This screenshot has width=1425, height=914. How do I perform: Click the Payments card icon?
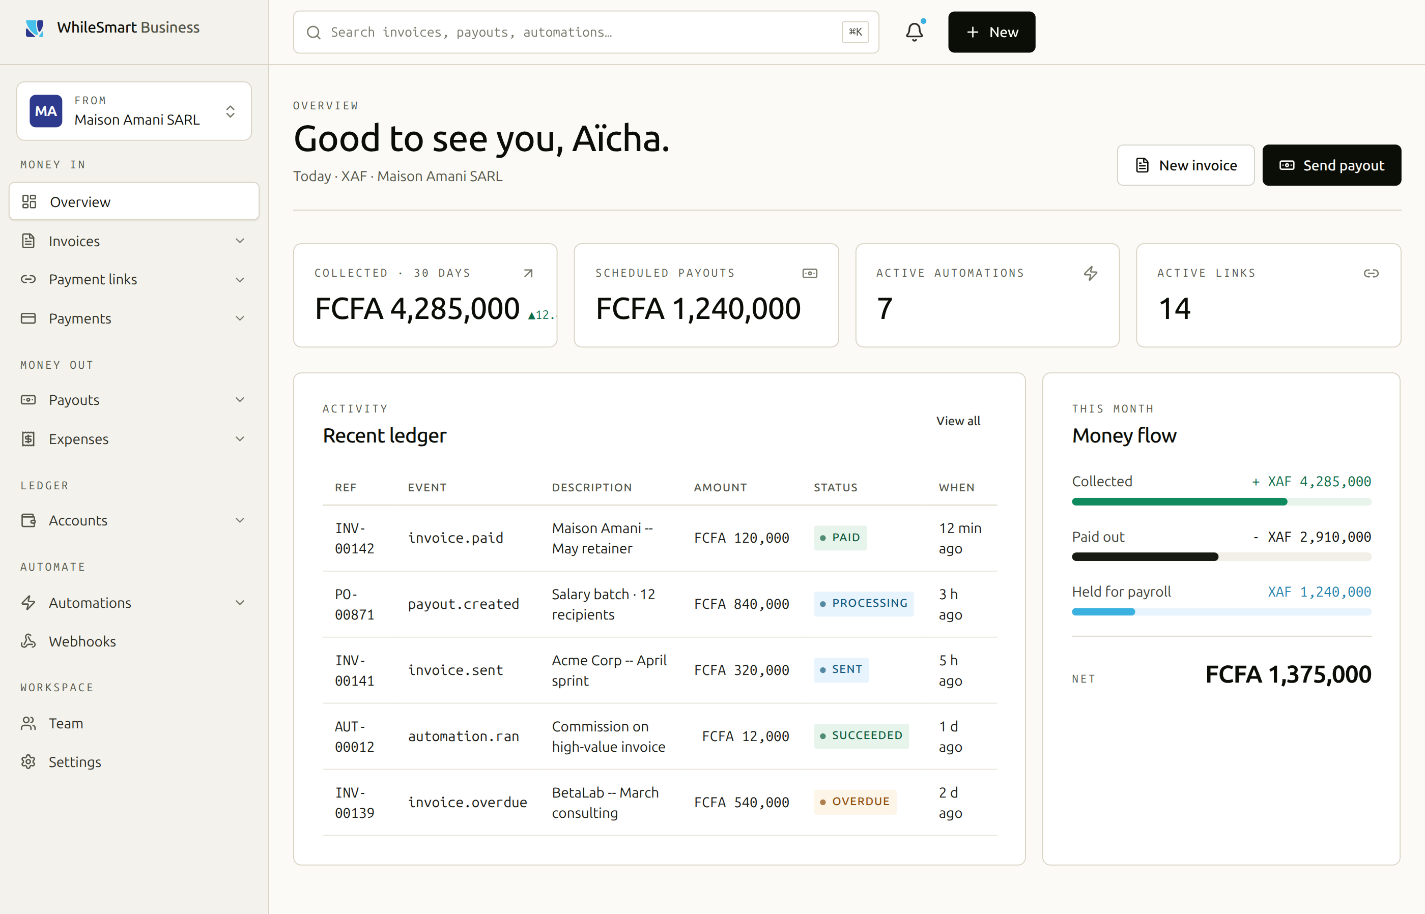[28, 318]
